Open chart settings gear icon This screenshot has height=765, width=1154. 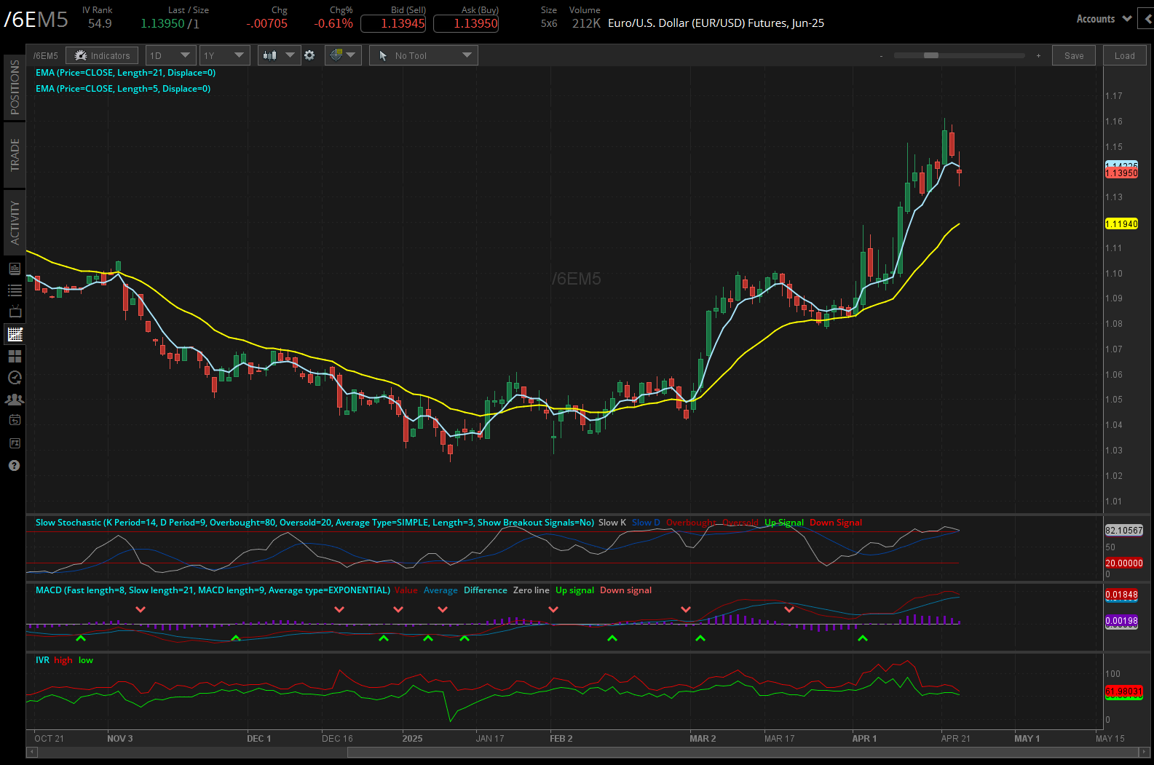click(x=309, y=55)
